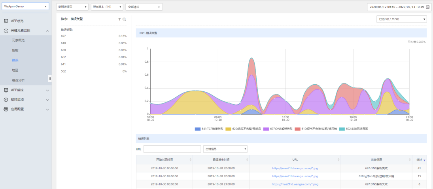
Task: Click the 平均值 0.285% label
Action: click(416, 42)
